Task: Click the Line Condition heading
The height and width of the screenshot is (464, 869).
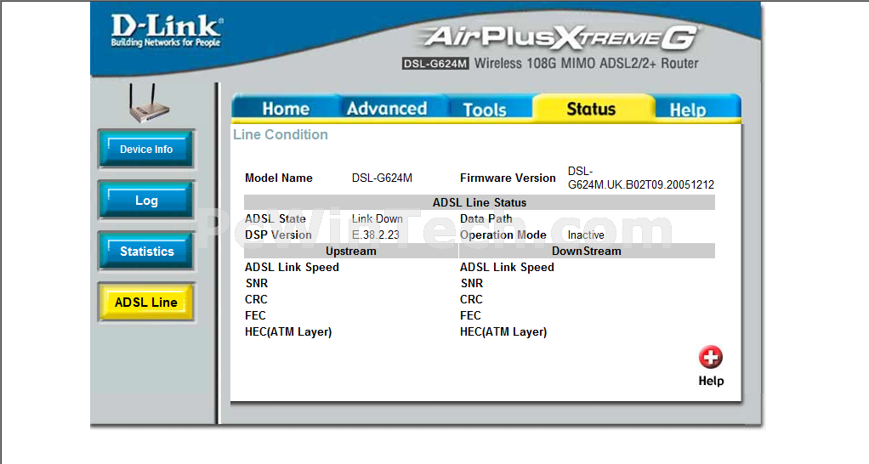Action: pyautogui.click(x=281, y=134)
